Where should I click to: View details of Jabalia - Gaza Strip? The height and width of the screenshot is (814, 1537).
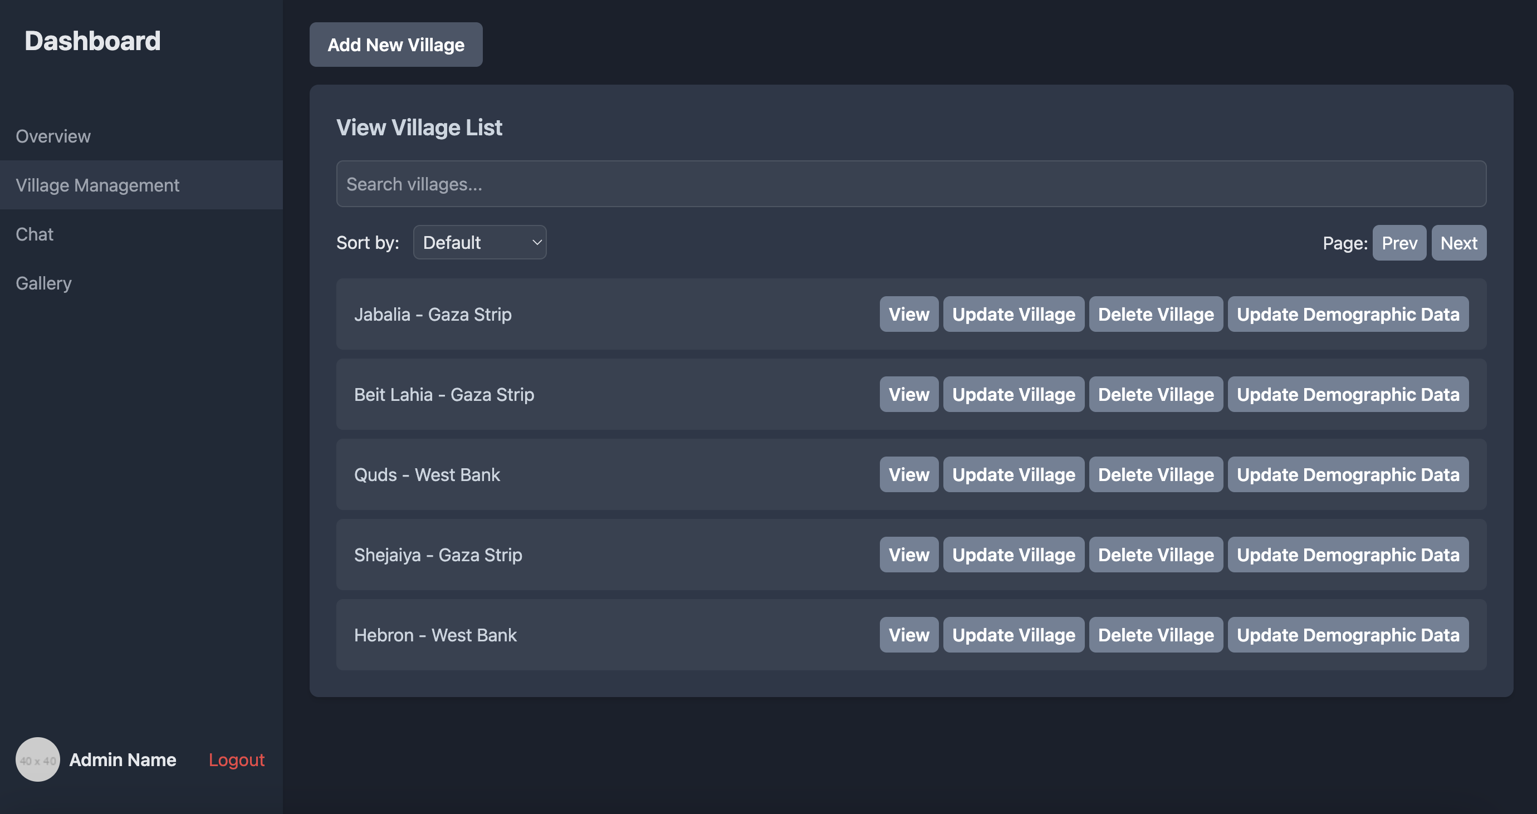coord(908,314)
